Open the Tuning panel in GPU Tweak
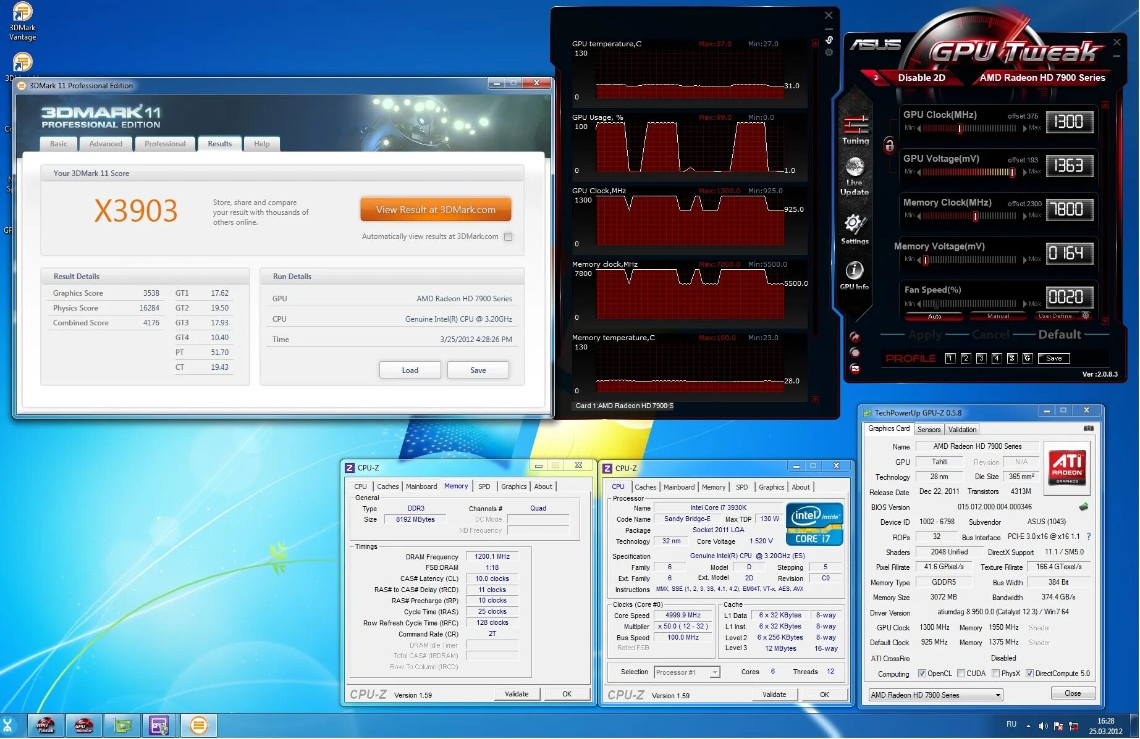Image resolution: width=1140 pixels, height=739 pixels. pyautogui.click(x=855, y=130)
